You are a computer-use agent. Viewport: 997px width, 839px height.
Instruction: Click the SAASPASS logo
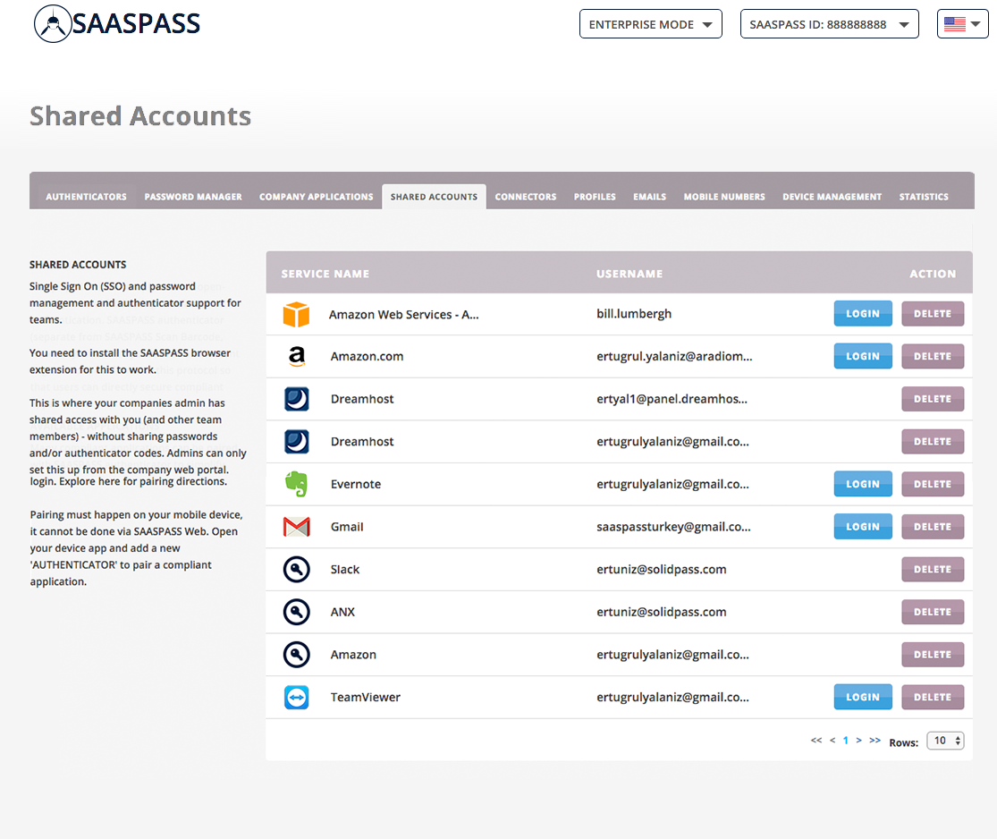[117, 23]
